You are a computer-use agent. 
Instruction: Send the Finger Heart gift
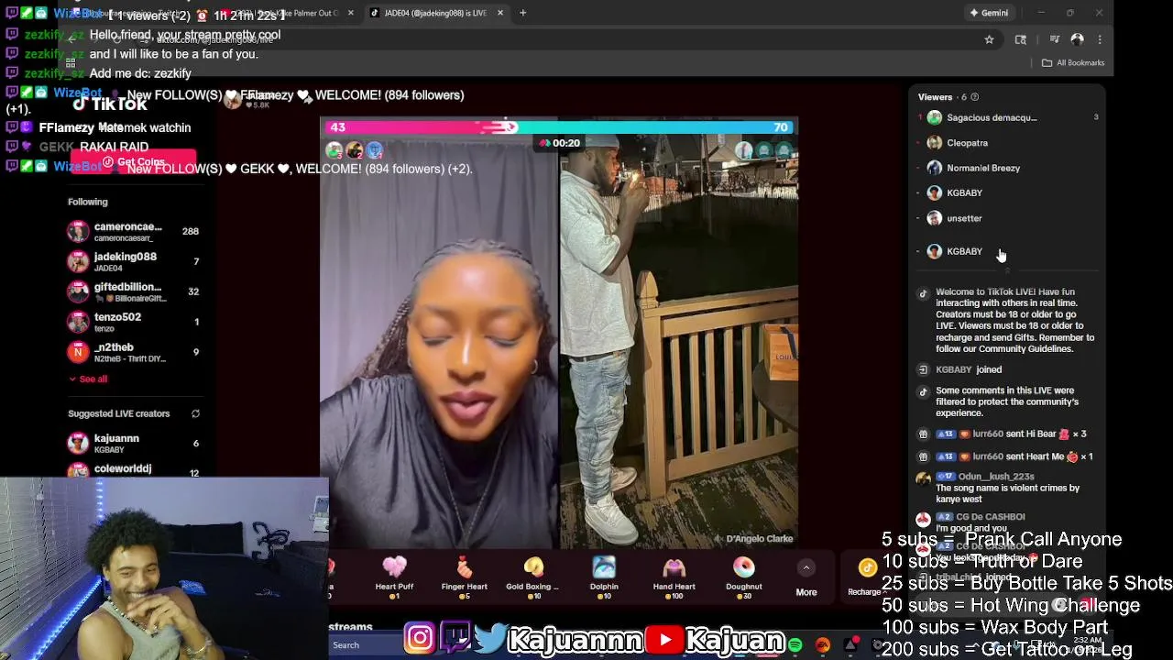(x=465, y=577)
